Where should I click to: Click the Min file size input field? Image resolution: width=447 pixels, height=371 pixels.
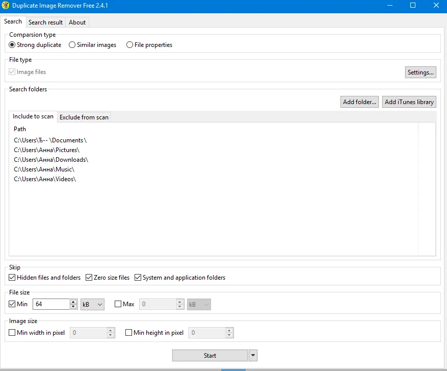[51, 304]
